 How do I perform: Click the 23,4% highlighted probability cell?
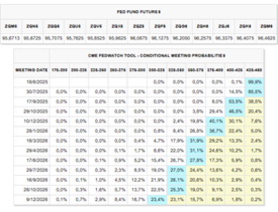[x=157, y=200]
